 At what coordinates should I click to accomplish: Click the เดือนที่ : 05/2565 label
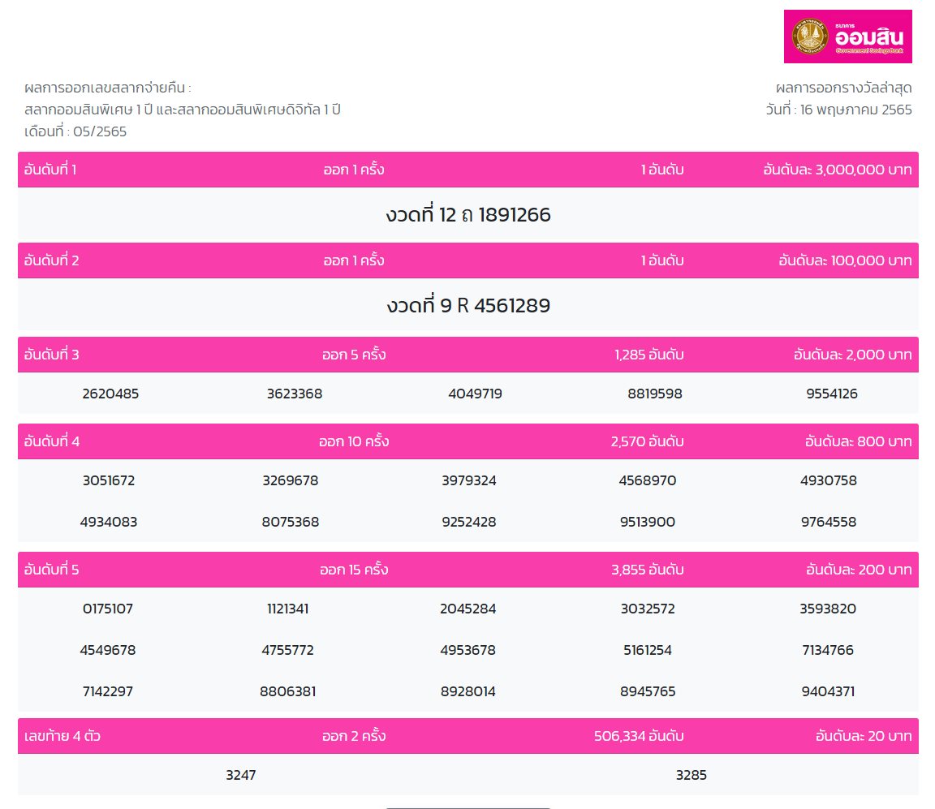click(x=75, y=131)
